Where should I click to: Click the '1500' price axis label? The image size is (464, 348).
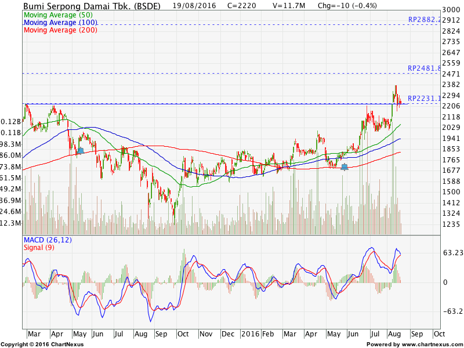(451, 192)
